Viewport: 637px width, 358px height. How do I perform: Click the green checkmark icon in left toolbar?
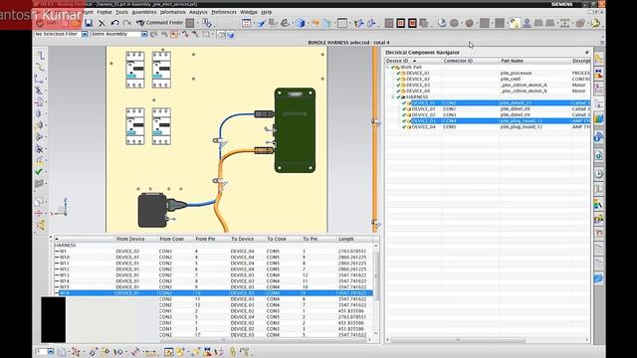click(39, 172)
